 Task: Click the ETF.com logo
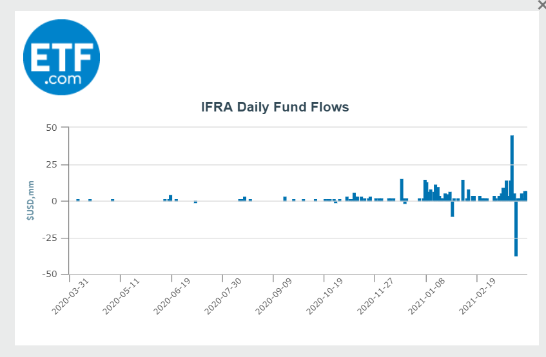(61, 58)
